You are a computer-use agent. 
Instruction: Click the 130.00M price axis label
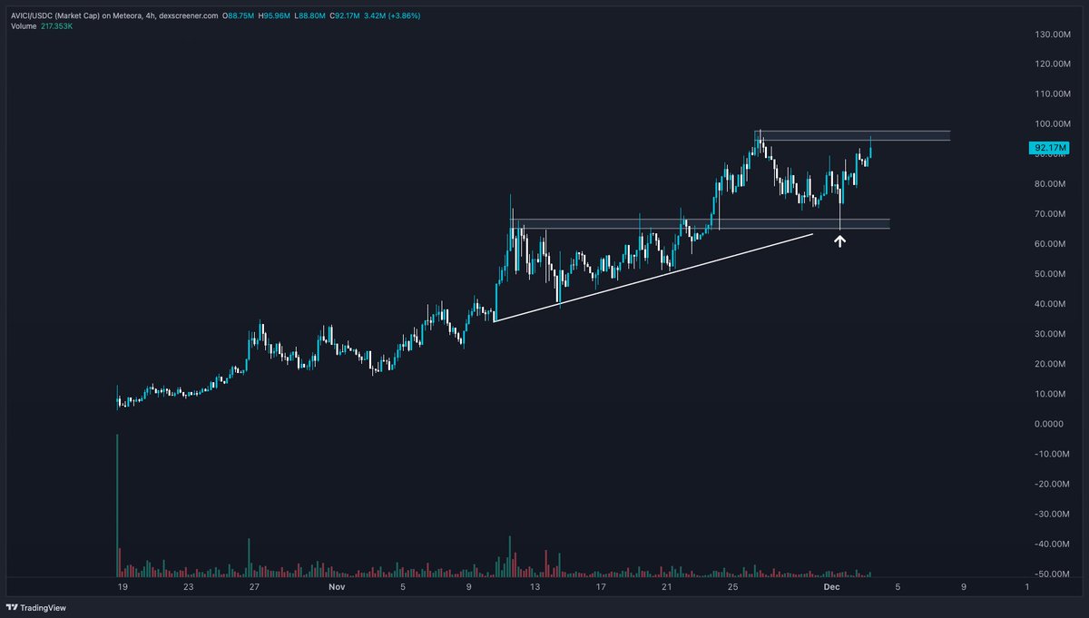pos(1052,34)
